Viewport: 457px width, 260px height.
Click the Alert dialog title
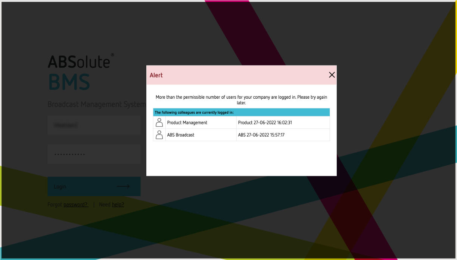click(156, 75)
